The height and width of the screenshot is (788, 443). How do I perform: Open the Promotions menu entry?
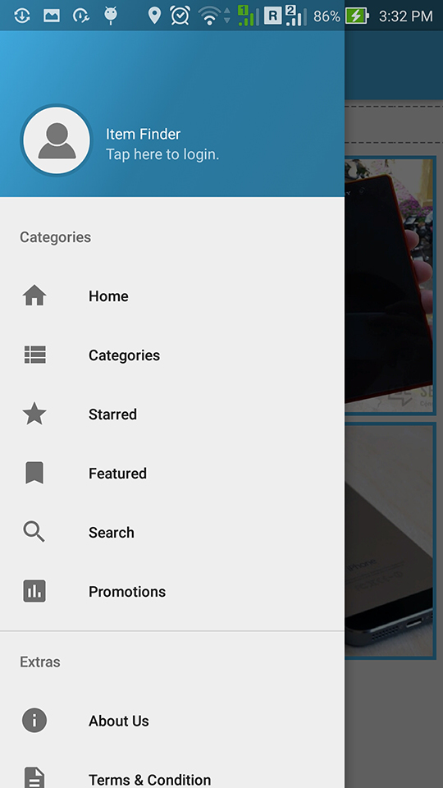[172, 591]
